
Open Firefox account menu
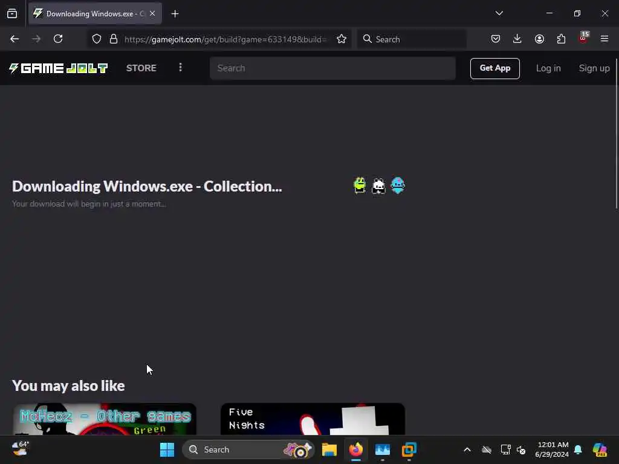(539, 39)
